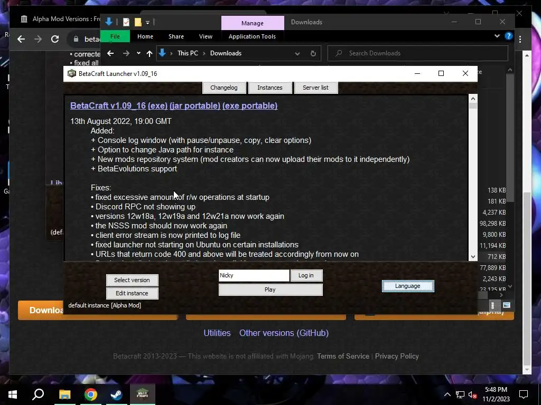Switch Explorer to details view icon
Screen dimensions: 541x405
pyautogui.click(x=493, y=305)
